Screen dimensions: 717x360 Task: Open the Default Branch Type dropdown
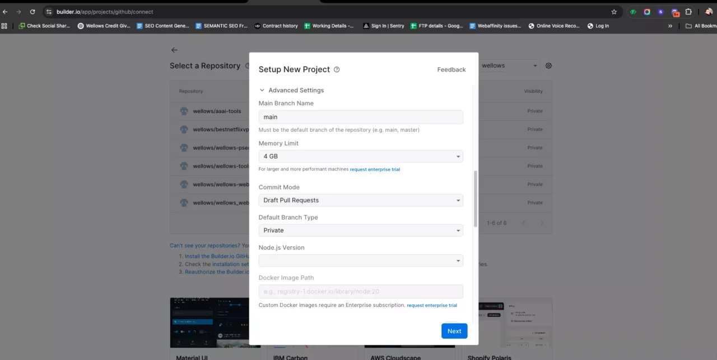(x=361, y=230)
